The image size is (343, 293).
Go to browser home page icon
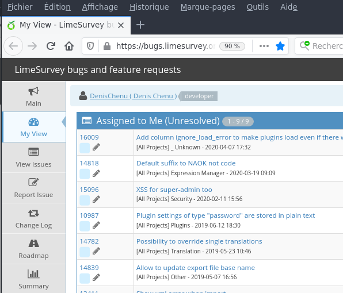click(x=69, y=46)
